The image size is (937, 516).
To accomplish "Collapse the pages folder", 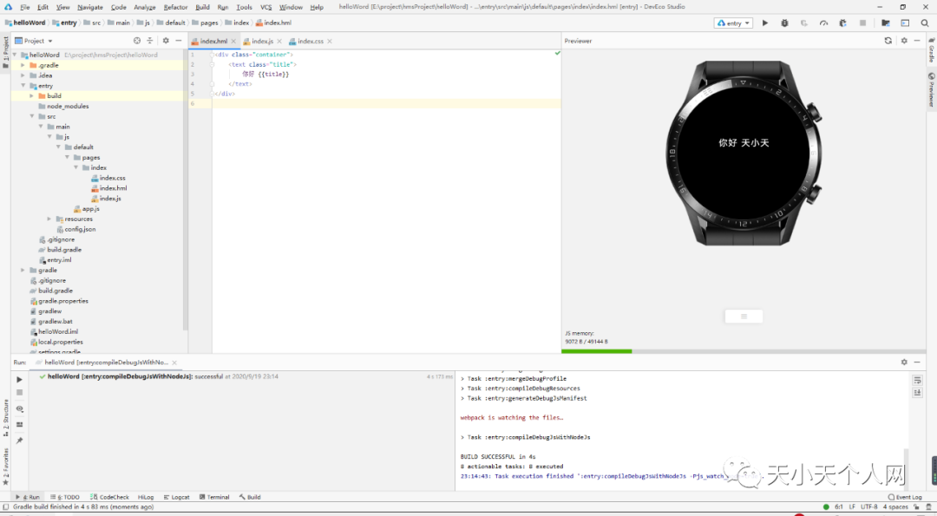I will [x=67, y=157].
